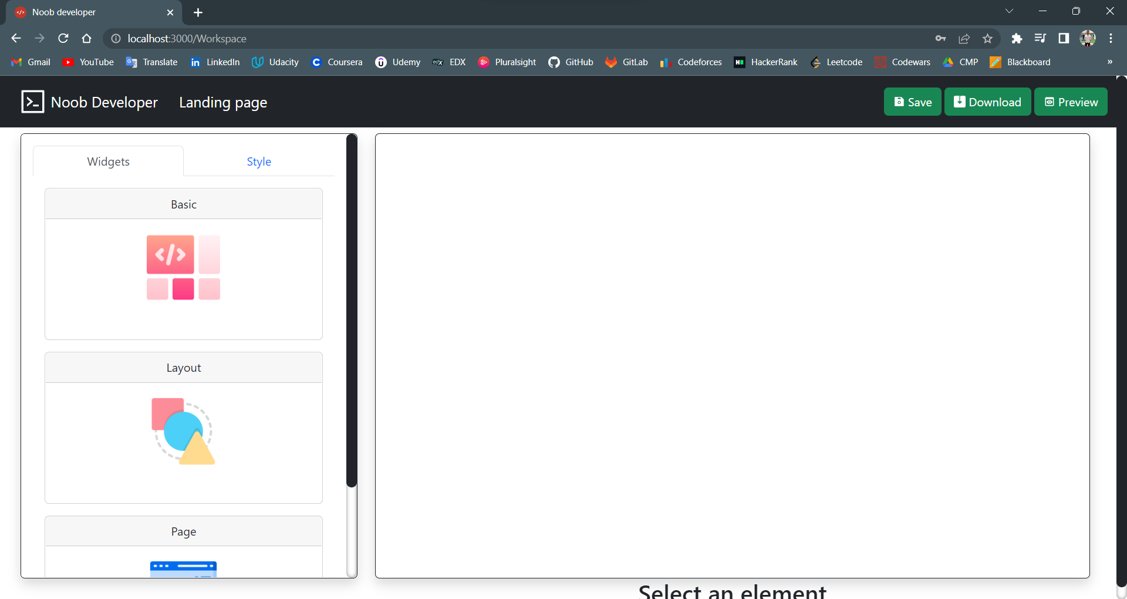This screenshot has height=599, width=1127.
Task: Open the Udemy bookmark
Action: tap(398, 62)
